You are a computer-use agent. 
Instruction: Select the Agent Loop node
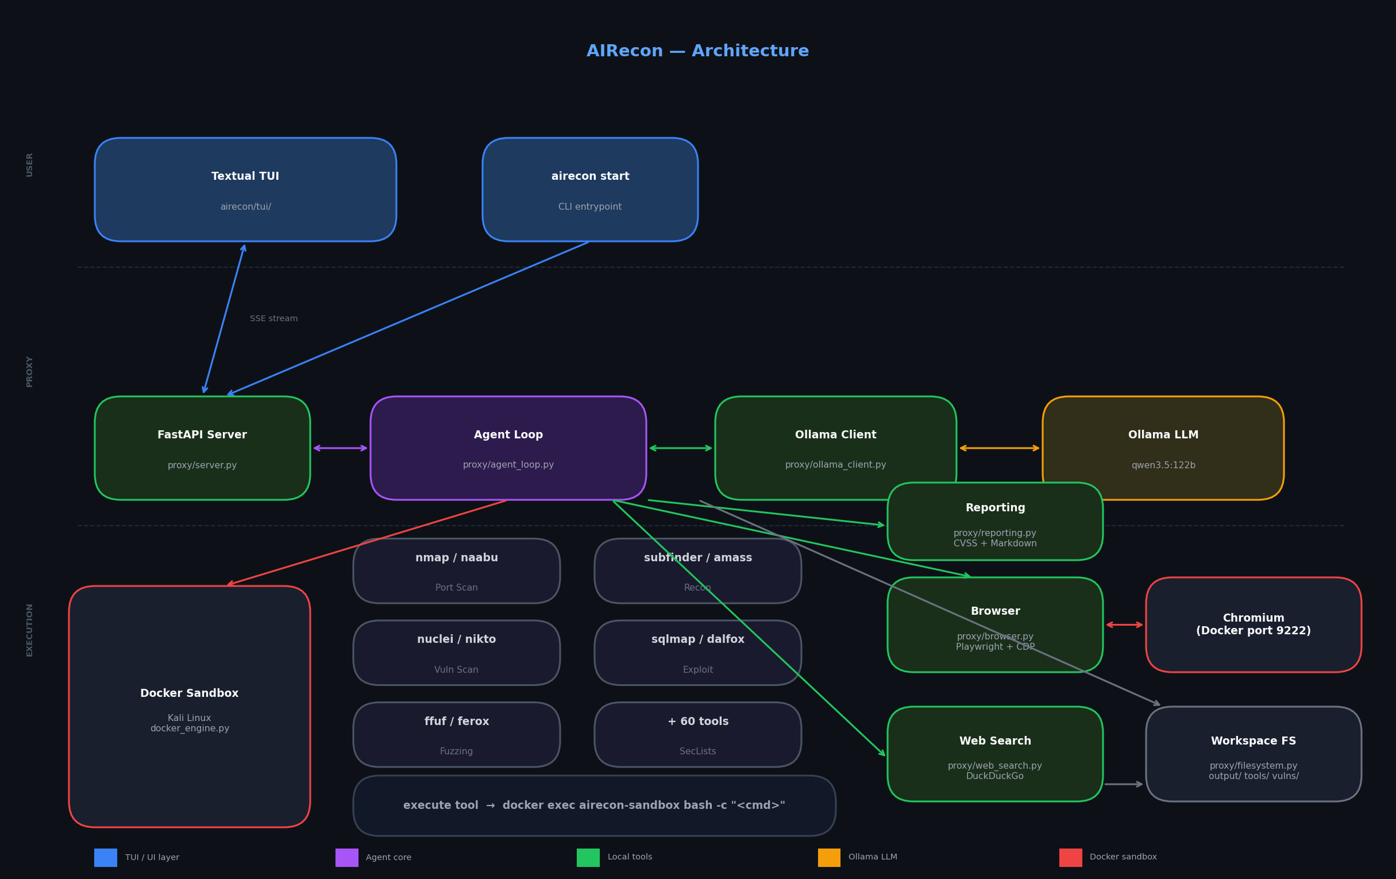[508, 448]
